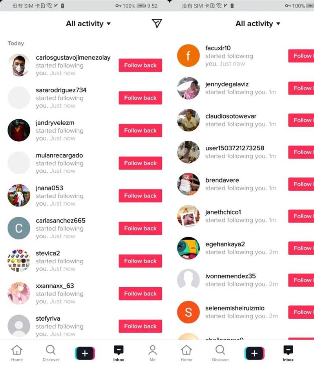Follow back egehankaya2

pos(301,248)
